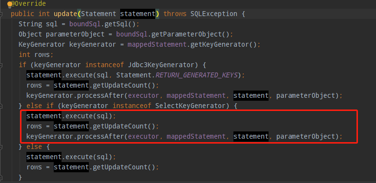Image resolution: width=376 pixels, height=183 pixels.
Task: Click the 'Statement' parameter type in signature
Action: coord(99,14)
